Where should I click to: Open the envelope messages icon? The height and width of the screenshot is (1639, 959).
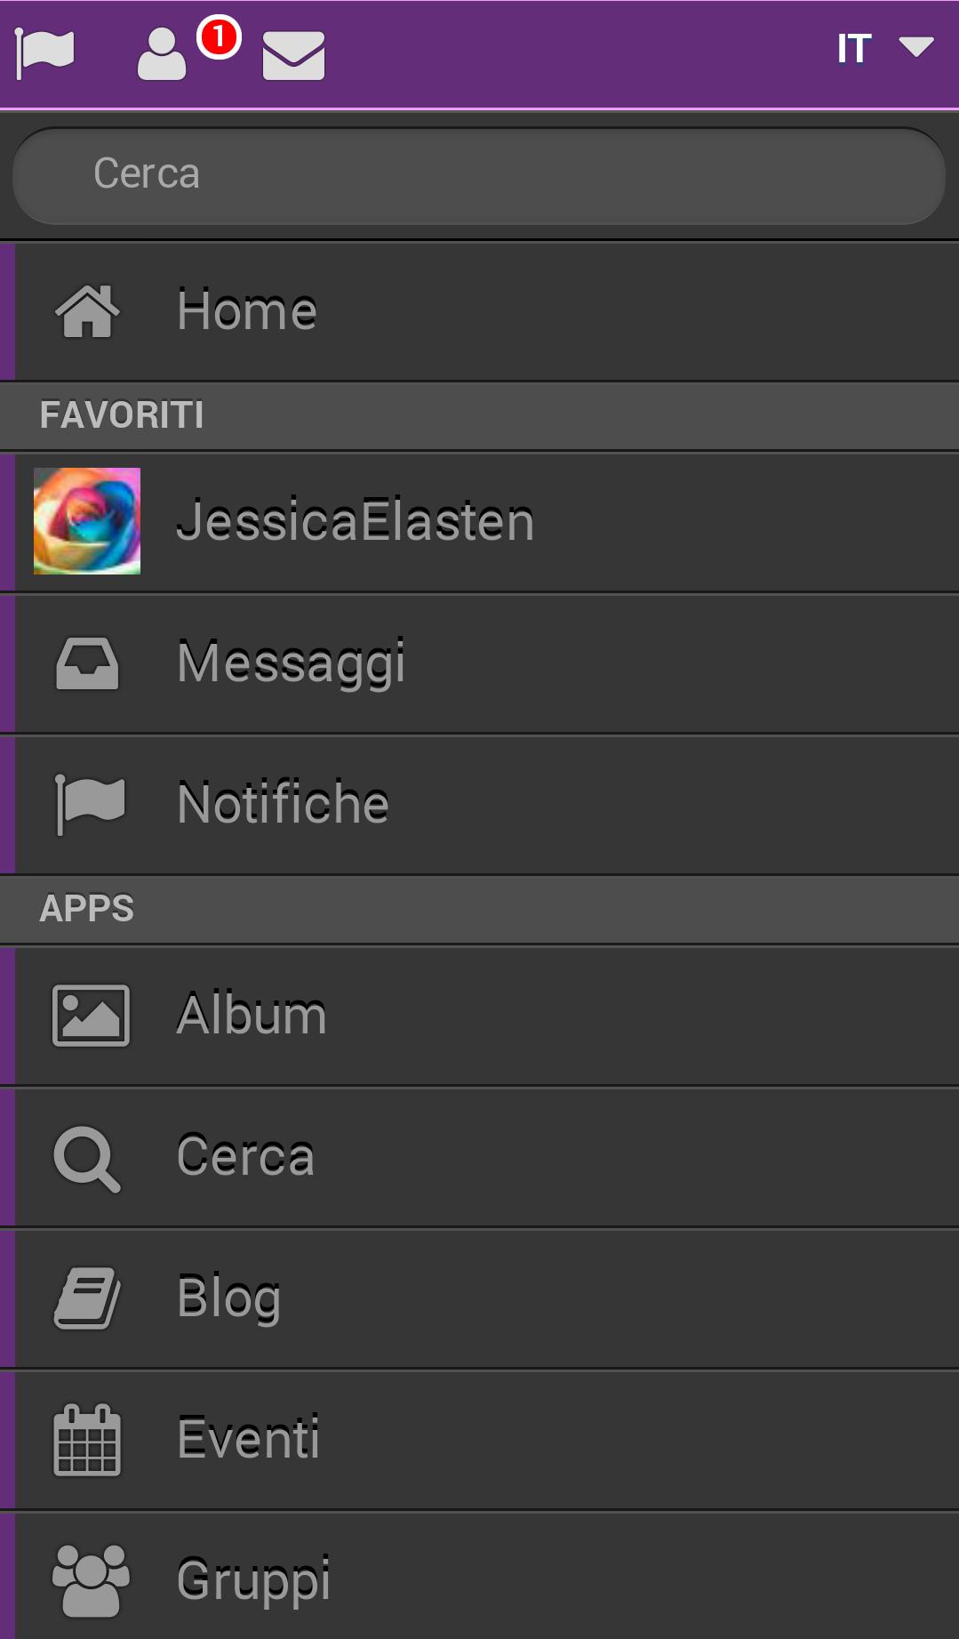point(293,55)
